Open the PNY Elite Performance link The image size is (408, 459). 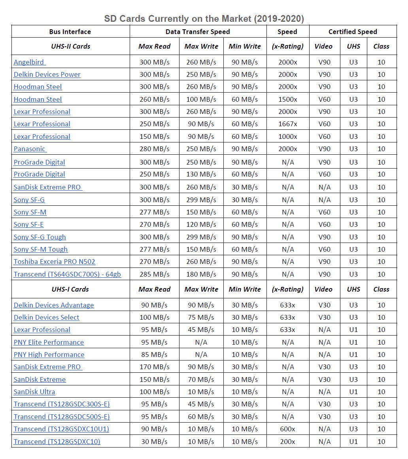(x=49, y=342)
